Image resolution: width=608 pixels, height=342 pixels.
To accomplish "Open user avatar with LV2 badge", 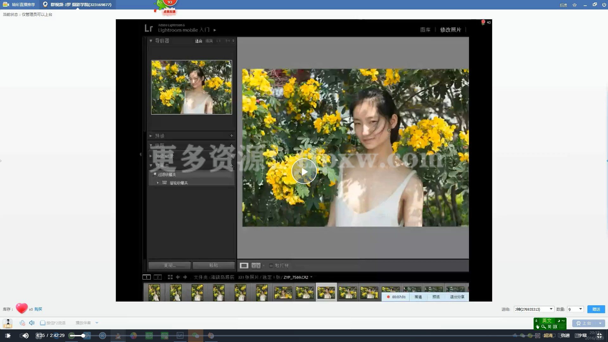I will (x=8, y=323).
